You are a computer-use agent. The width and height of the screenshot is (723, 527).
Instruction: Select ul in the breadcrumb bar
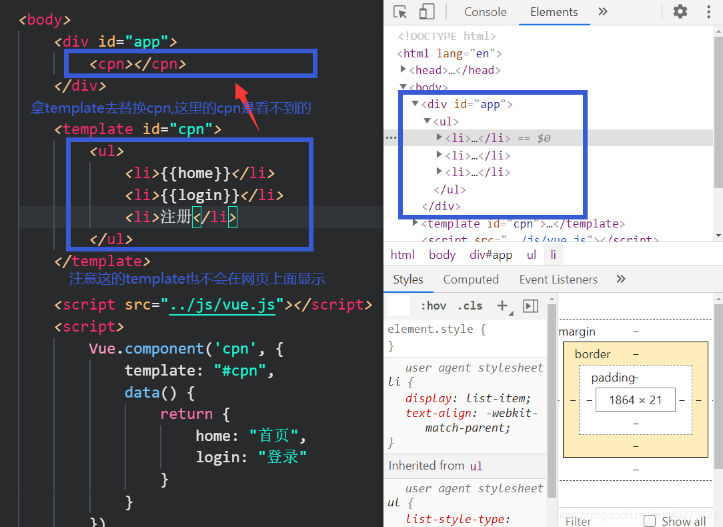532,255
